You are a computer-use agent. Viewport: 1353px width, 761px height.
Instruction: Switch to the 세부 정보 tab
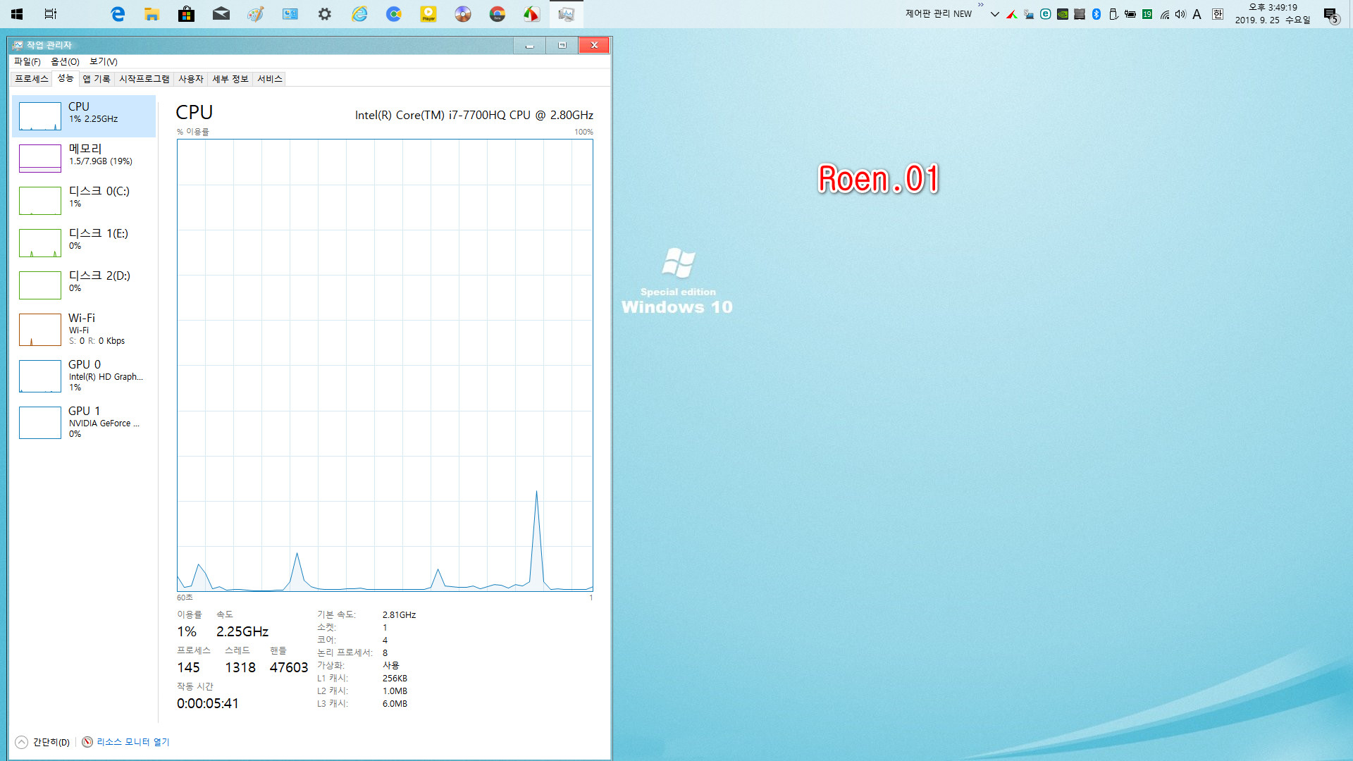pyautogui.click(x=230, y=79)
